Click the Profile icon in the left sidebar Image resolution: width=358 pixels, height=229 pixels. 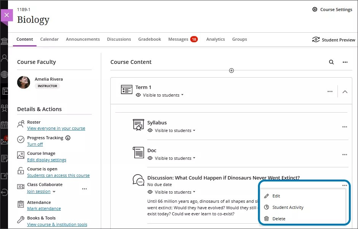pyautogui.click(x=4, y=57)
